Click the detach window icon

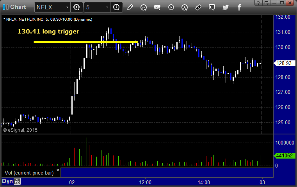coord(267,3)
